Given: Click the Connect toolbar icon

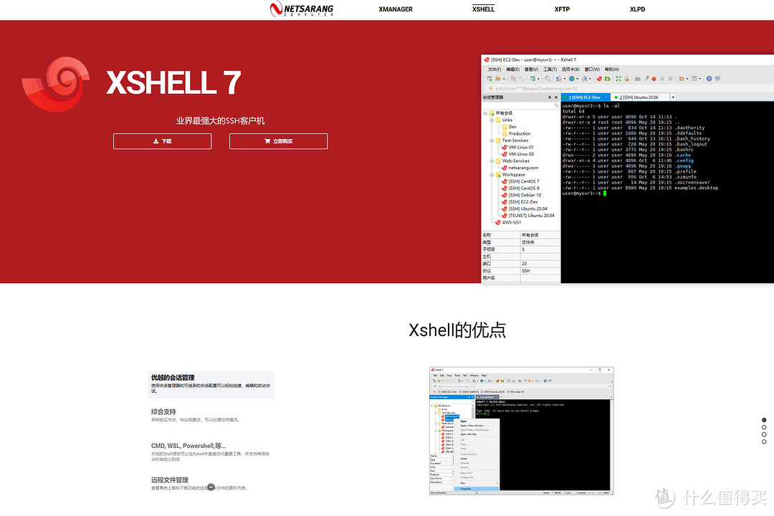Looking at the screenshot, I should click(x=513, y=79).
